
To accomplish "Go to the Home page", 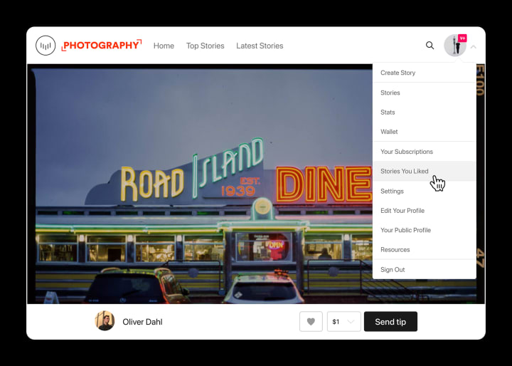I will click(x=164, y=46).
